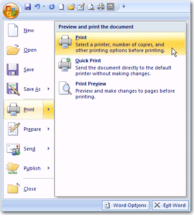
Task: Expand the Prepare submenu arrow
Action: pyautogui.click(x=49, y=129)
